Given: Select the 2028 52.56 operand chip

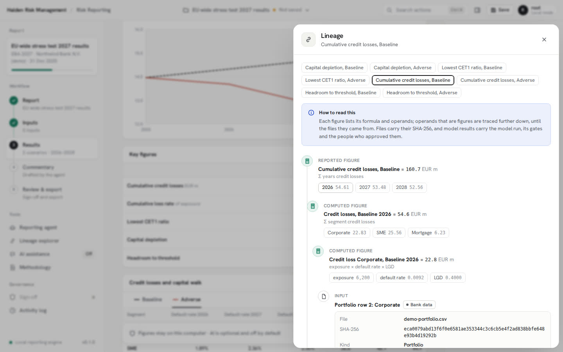Looking at the screenshot, I should pos(409,187).
